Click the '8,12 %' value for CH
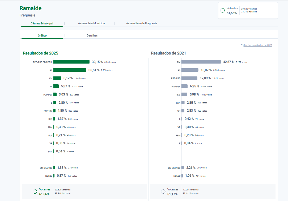The image size is (288, 201). click(68, 78)
